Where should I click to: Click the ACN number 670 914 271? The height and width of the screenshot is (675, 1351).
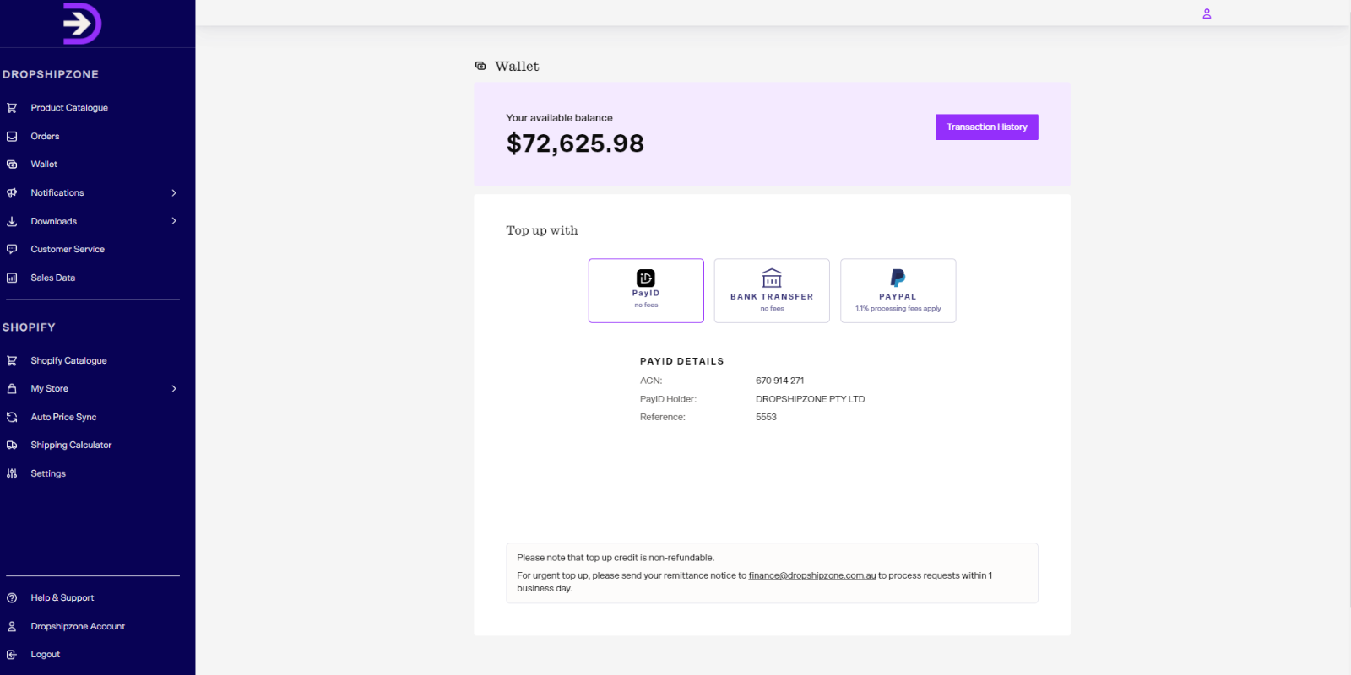[779, 381]
